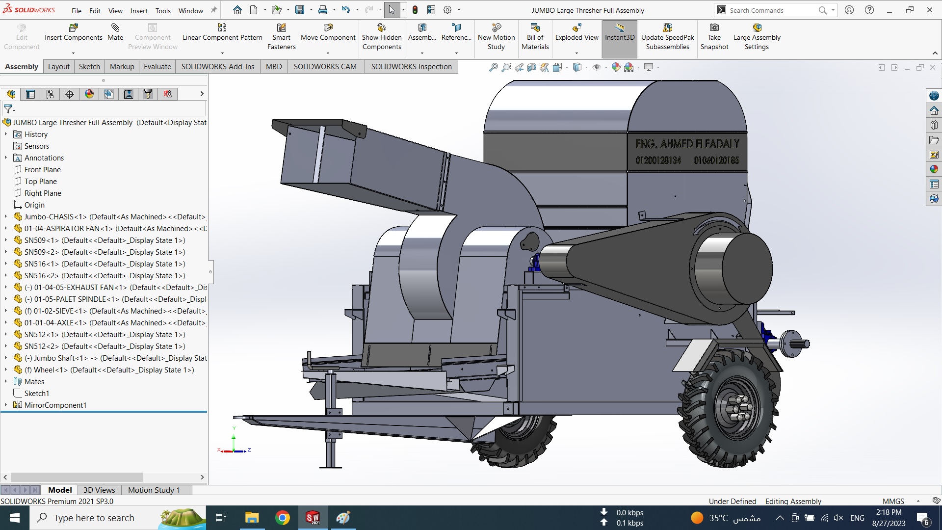Viewport: 942px width, 530px height.
Task: Switch to Motion Study 1 tab
Action: [x=154, y=490]
